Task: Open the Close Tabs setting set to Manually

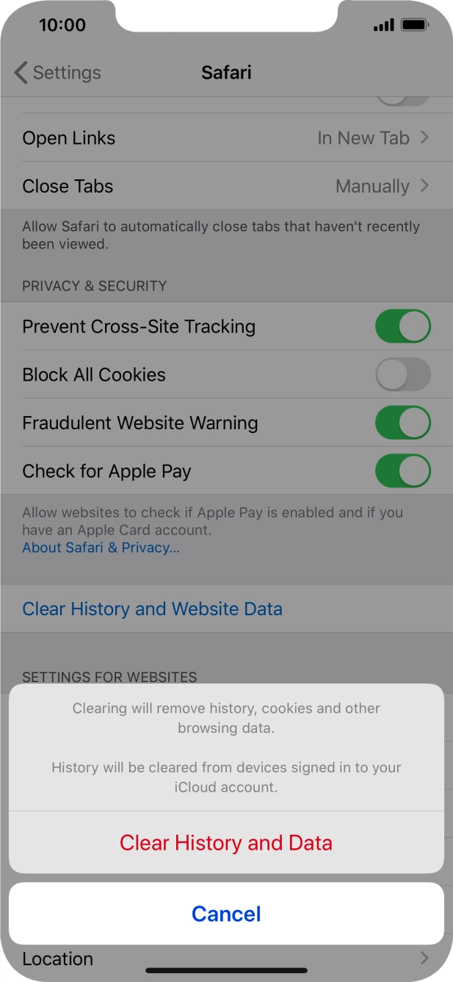Action: (x=226, y=186)
